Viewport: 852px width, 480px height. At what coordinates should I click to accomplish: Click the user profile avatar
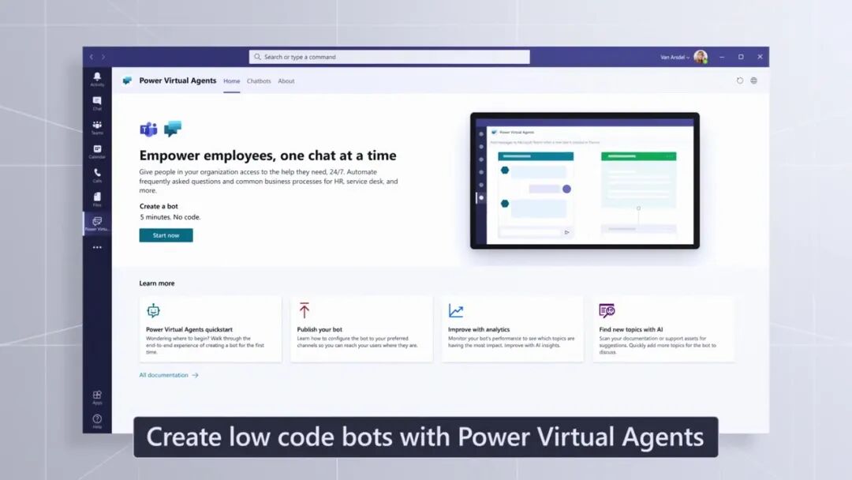[701, 57]
